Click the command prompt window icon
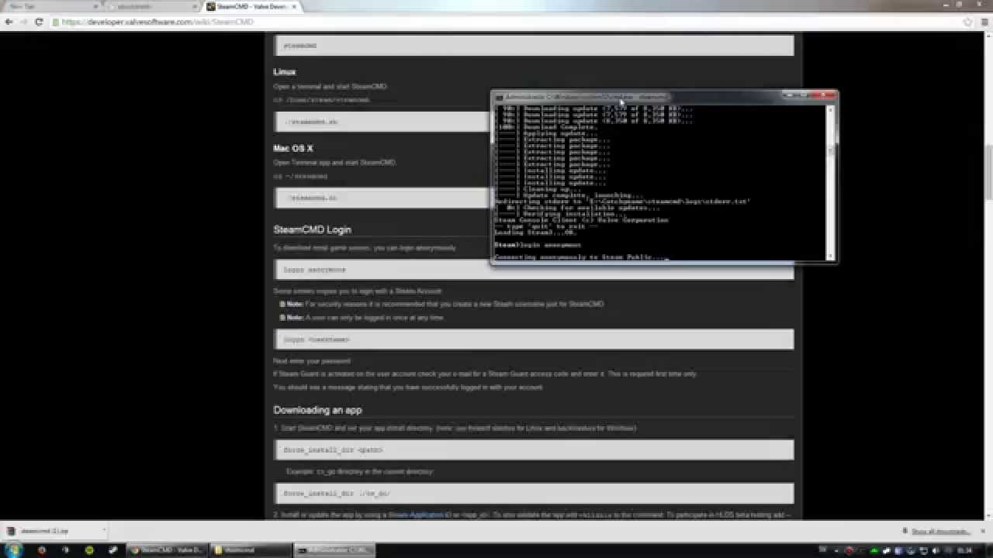Image resolution: width=993 pixels, height=558 pixels. click(500, 97)
